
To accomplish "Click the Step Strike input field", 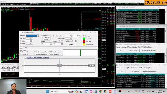I will 68,38.
